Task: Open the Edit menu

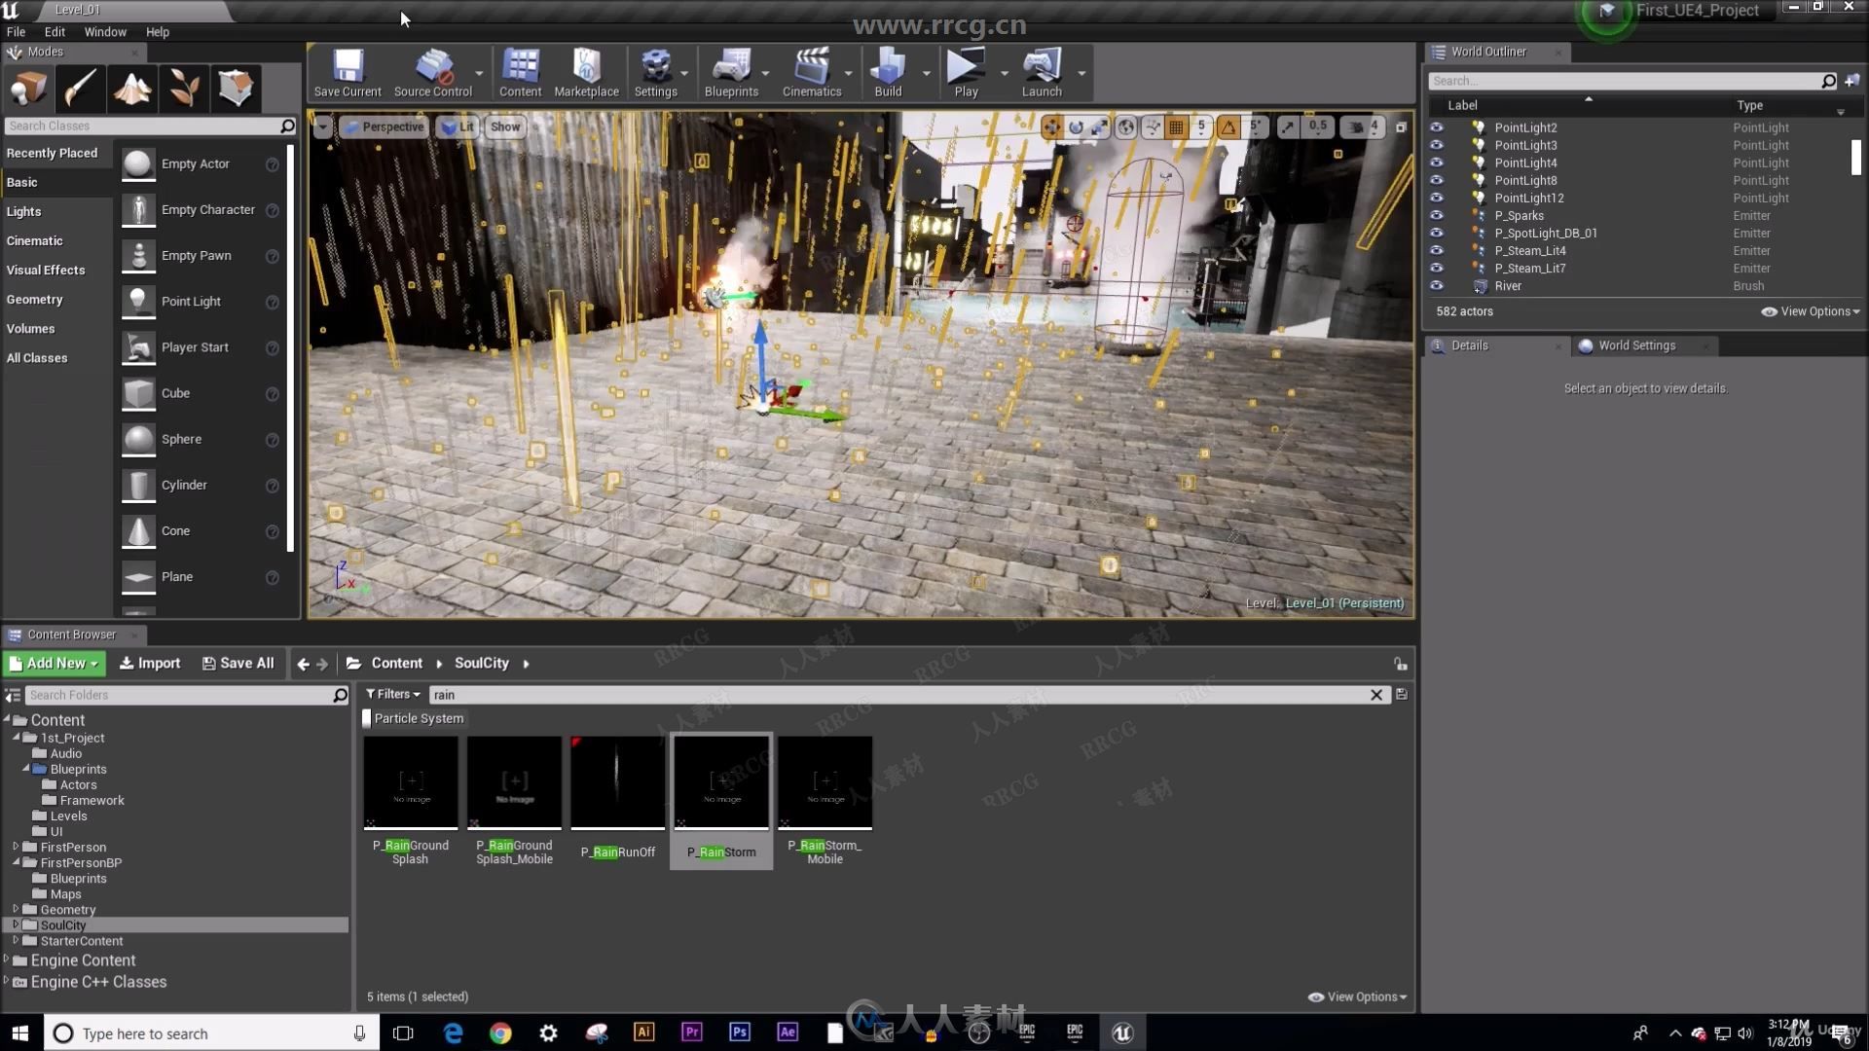Action: tap(55, 32)
